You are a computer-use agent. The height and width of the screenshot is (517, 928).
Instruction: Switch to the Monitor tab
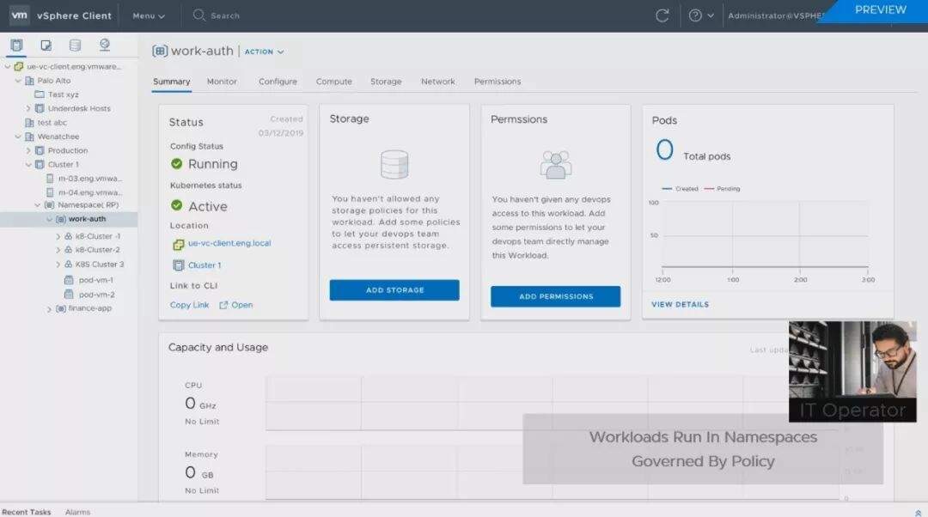(x=222, y=82)
